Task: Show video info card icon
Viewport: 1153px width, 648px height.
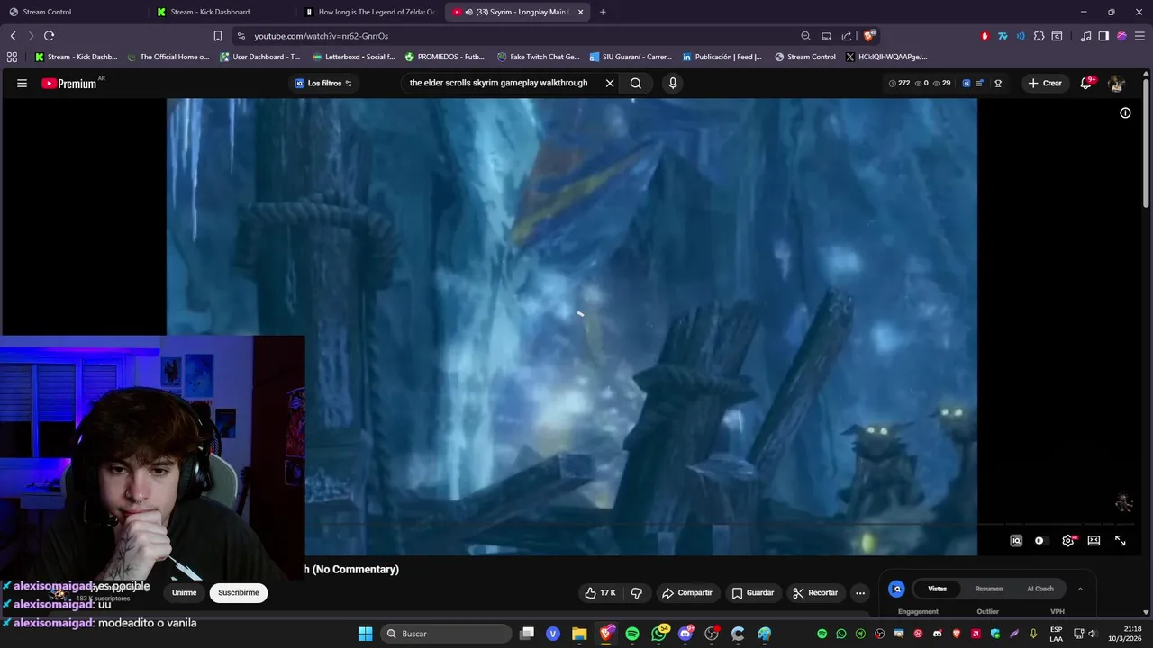Action: tap(1125, 112)
